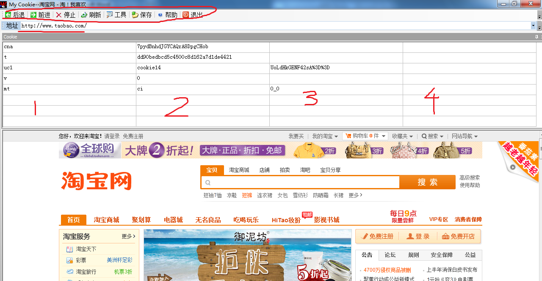Reload the page with 刷新
The height and width of the screenshot is (281, 542).
tap(91, 15)
